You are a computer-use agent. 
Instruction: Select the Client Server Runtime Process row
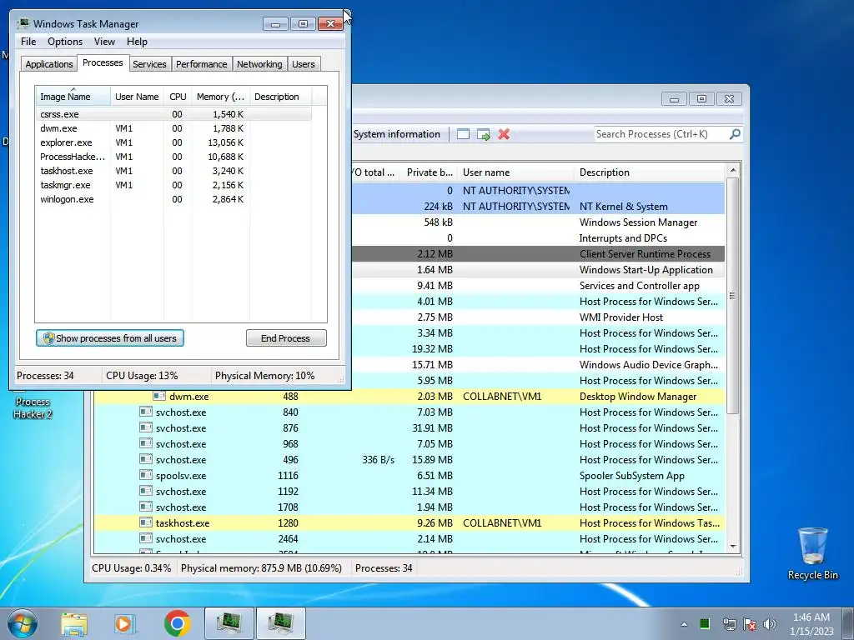(x=538, y=253)
